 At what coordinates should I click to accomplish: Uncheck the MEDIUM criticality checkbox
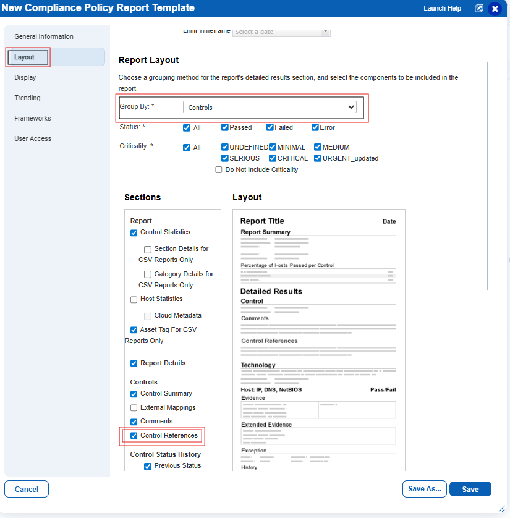[318, 147]
